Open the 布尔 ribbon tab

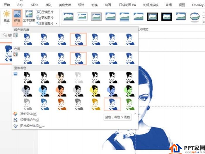(x=20, y=5)
